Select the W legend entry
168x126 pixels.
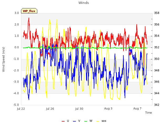tap(88, 121)
